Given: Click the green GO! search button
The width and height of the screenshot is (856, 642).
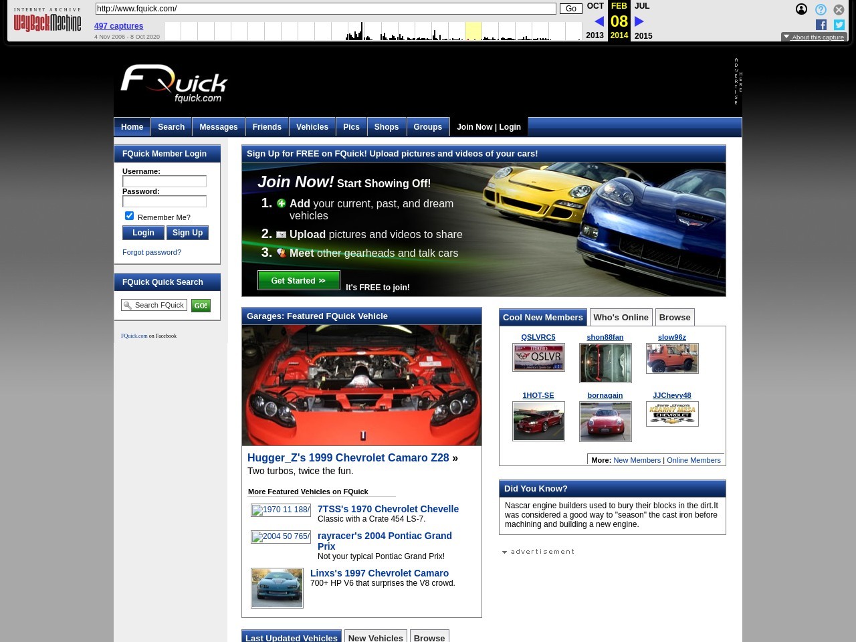Looking at the screenshot, I should (201, 306).
